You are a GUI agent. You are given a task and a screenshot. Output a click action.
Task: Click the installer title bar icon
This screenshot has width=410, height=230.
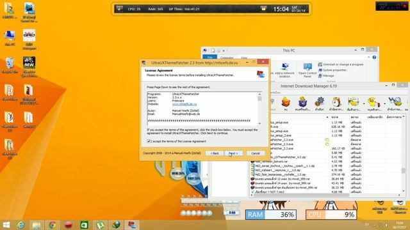[x=143, y=63]
